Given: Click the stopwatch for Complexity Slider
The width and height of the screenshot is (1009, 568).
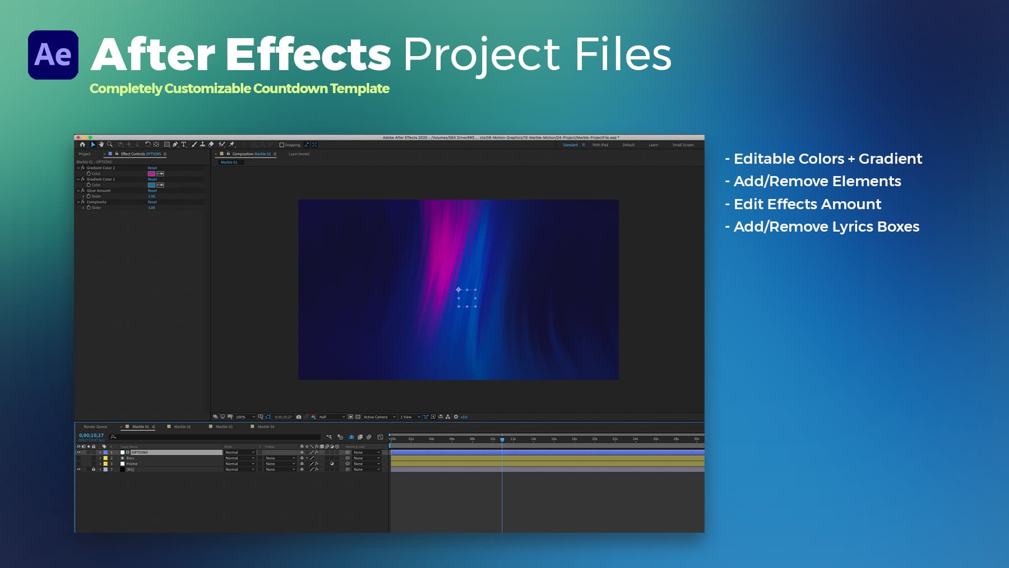Looking at the screenshot, I should (89, 207).
